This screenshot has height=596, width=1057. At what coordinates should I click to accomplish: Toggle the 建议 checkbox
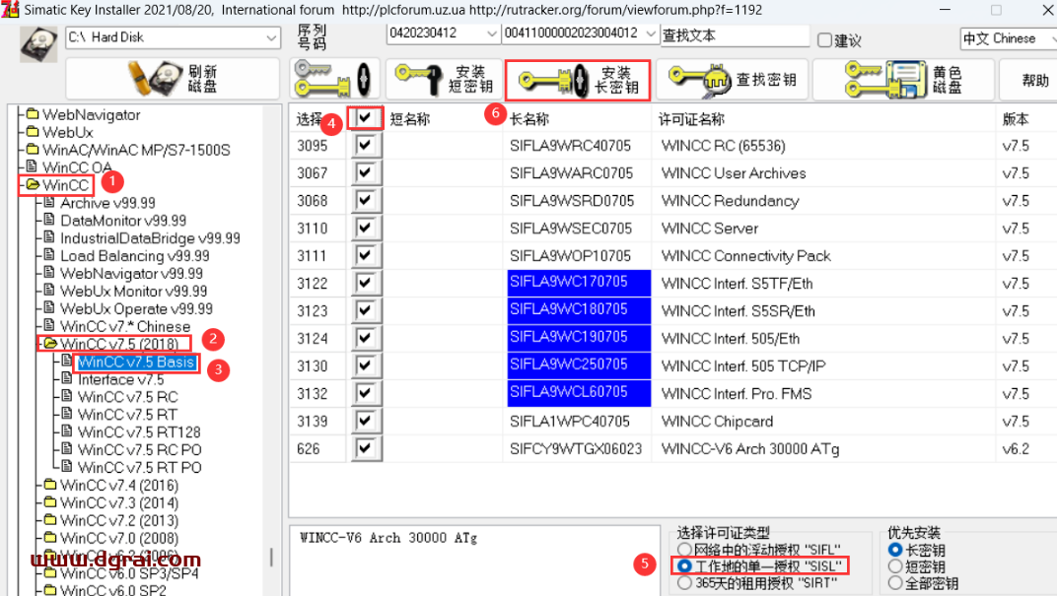825,40
